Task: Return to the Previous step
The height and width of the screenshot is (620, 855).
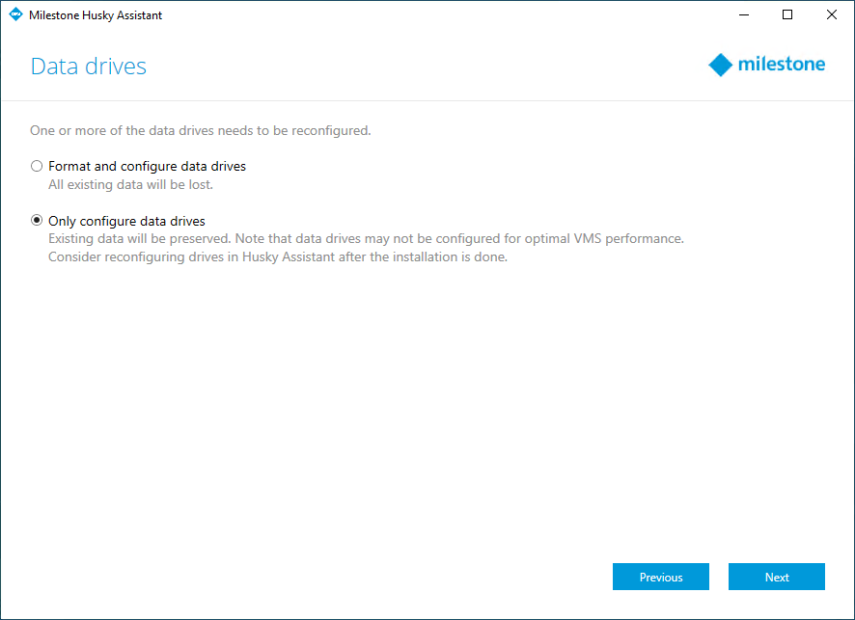Action: click(x=661, y=577)
